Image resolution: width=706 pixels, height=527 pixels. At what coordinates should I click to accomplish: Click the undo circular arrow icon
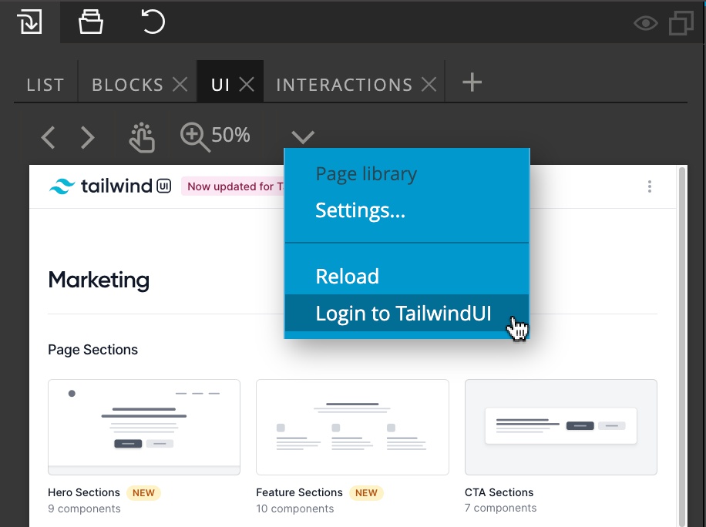pos(153,22)
